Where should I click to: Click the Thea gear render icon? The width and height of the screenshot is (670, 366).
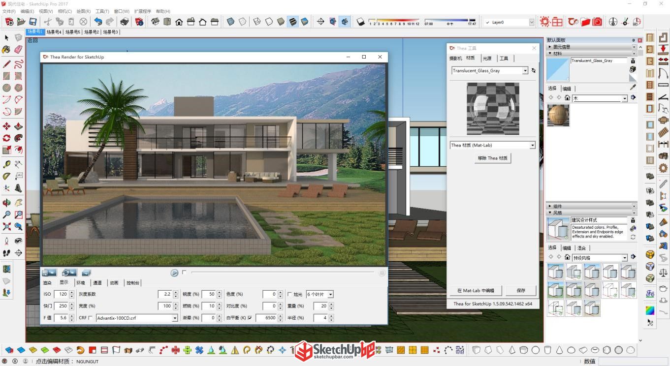point(544,22)
